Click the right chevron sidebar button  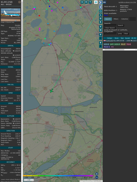click(100, 2)
